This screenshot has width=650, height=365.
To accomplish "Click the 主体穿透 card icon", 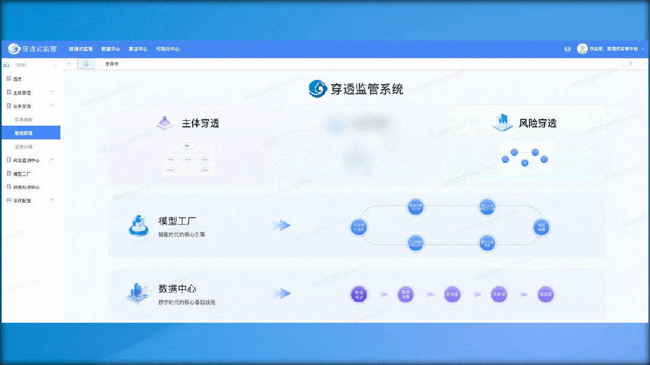I will pos(163,123).
